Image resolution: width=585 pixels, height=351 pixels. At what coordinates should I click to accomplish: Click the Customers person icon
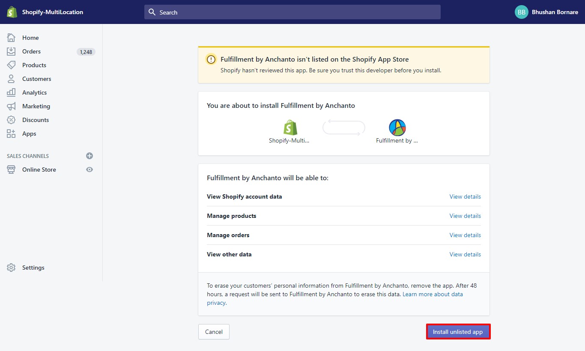pyautogui.click(x=11, y=79)
